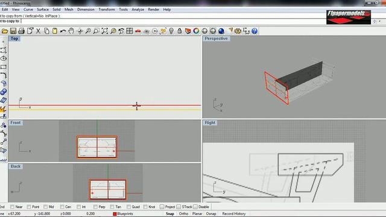Screen dimensions: 386x217
Task: Select the Pan hand tool
Action: [71, 31]
